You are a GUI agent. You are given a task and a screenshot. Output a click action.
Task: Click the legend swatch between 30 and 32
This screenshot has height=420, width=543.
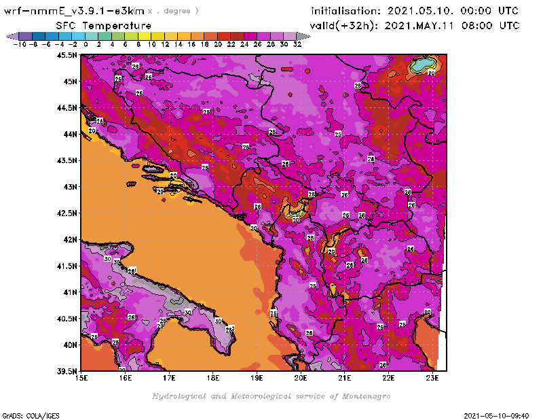pyautogui.click(x=290, y=36)
